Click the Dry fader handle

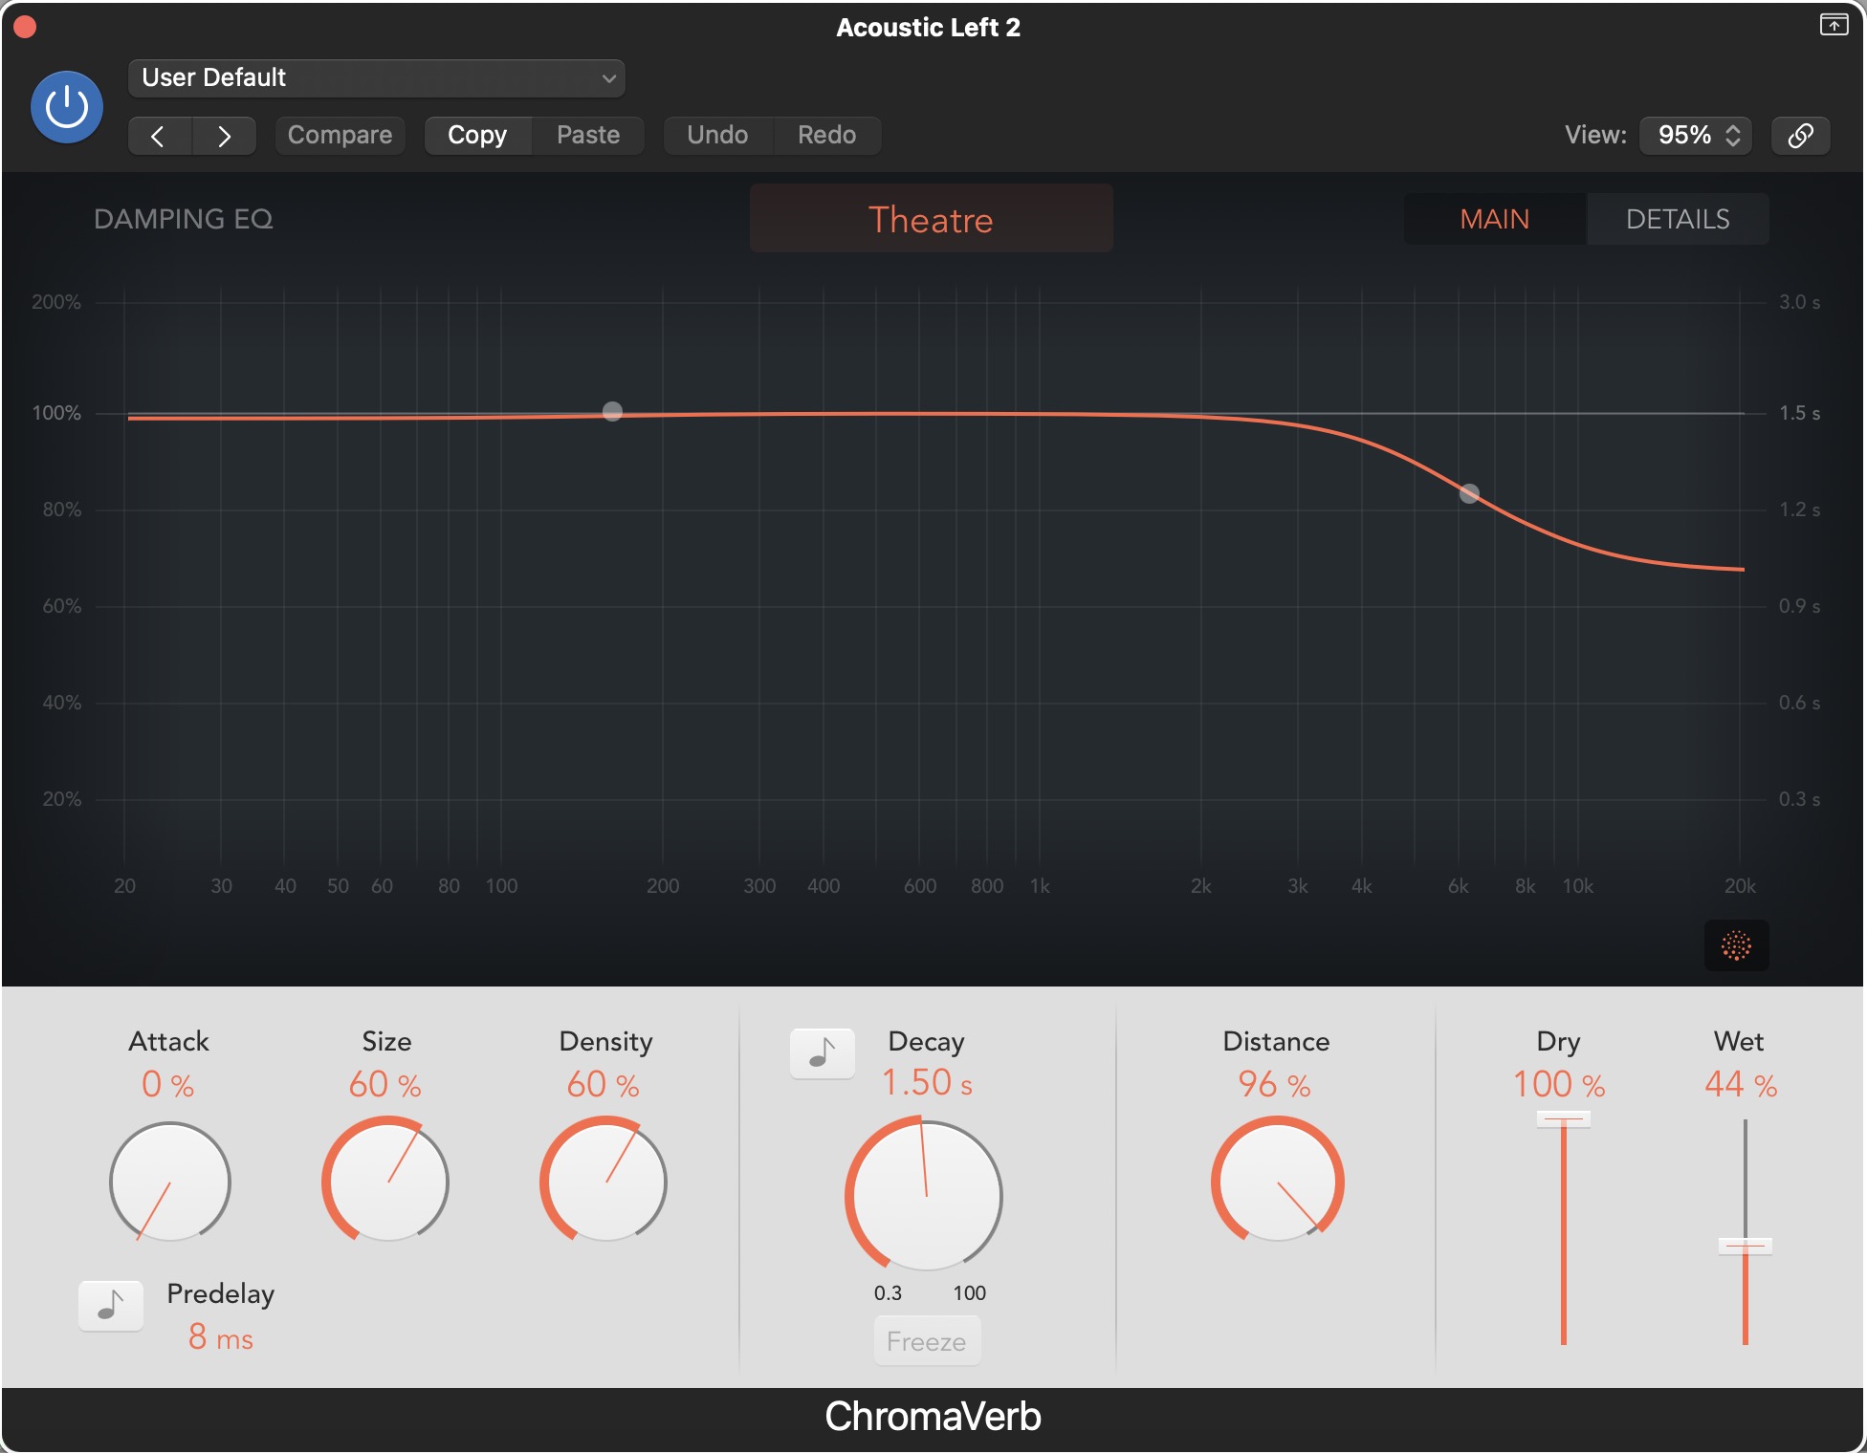[x=1564, y=1119]
